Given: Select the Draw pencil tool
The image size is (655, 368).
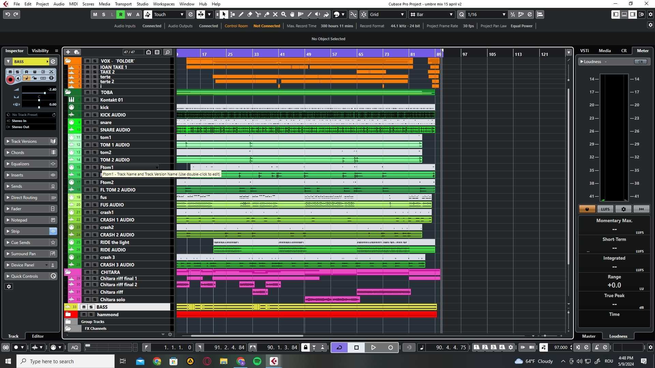Looking at the screenshot, I should [x=241, y=14].
